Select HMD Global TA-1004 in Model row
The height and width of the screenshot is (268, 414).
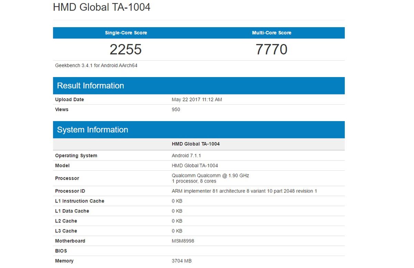(195, 165)
